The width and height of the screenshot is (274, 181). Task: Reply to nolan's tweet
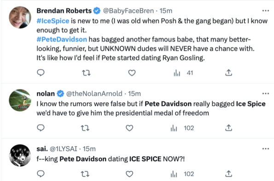coord(41,128)
